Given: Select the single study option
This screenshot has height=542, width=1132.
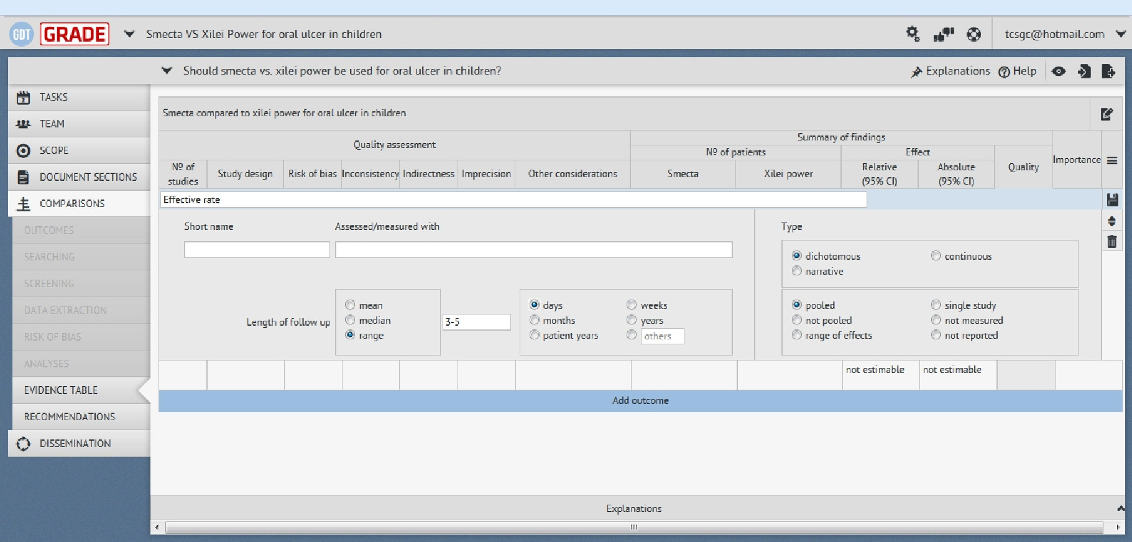Looking at the screenshot, I should pos(936,305).
